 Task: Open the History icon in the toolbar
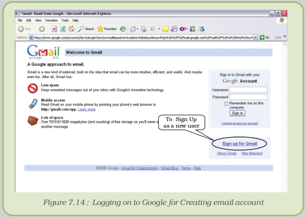(123, 29)
